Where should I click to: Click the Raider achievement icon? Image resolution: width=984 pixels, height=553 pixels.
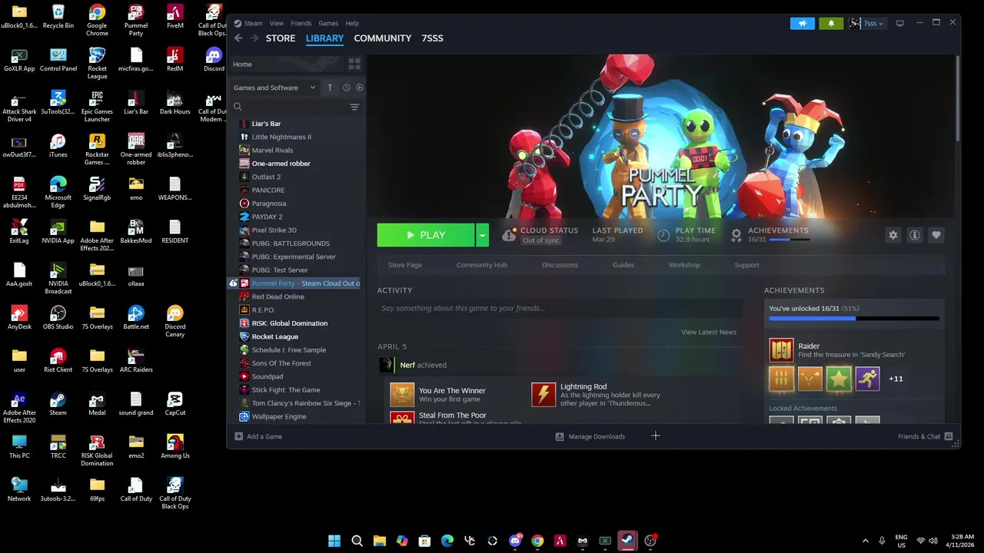tap(782, 350)
